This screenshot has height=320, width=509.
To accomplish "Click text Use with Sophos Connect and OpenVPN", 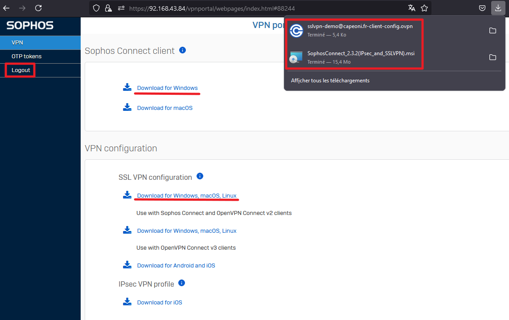I will (214, 213).
